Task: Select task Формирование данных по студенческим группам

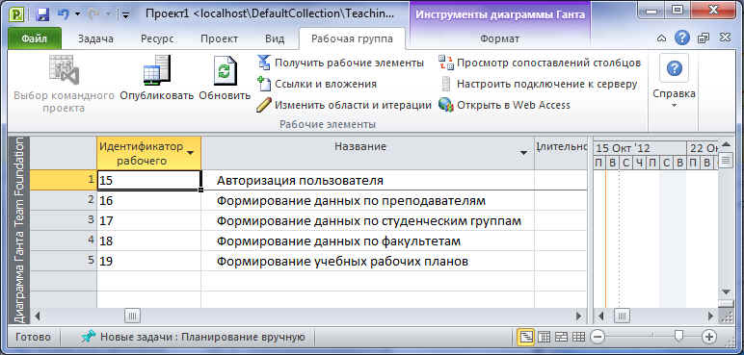Action: coord(369,221)
